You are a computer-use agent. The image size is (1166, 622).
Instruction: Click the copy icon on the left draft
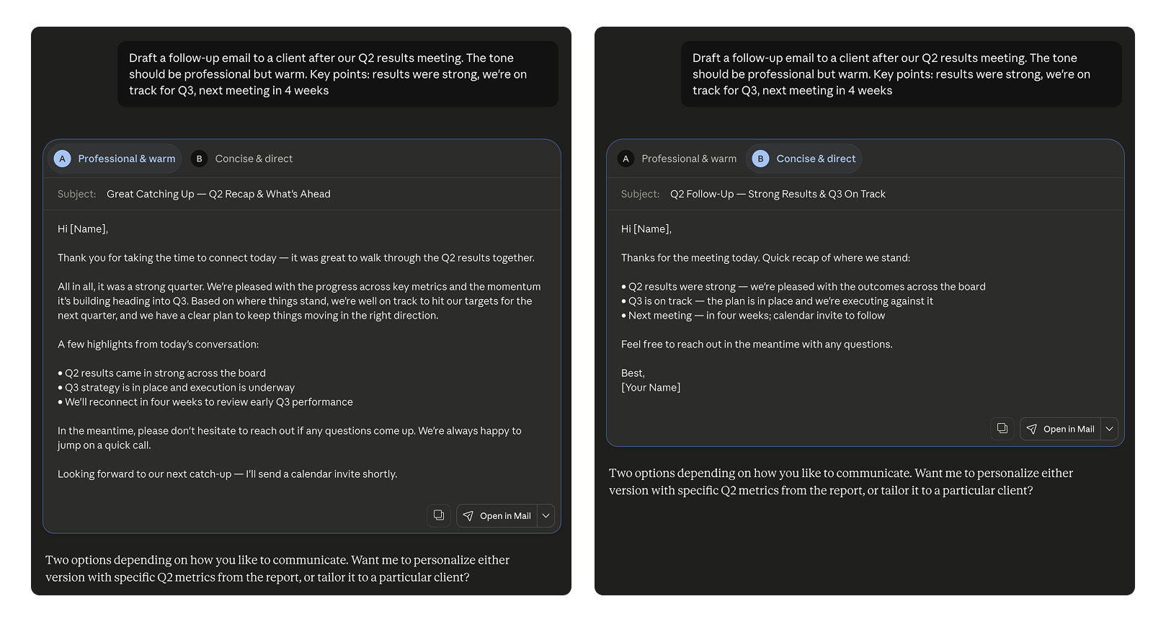[439, 515]
